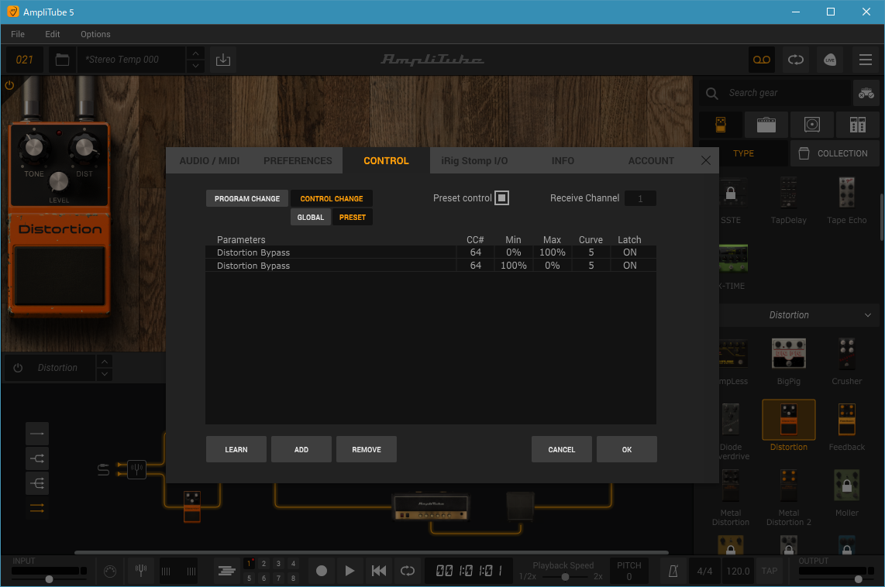Viewport: 885px width, 587px height.
Task: Select track 1 in the recorder
Action: coord(249,563)
